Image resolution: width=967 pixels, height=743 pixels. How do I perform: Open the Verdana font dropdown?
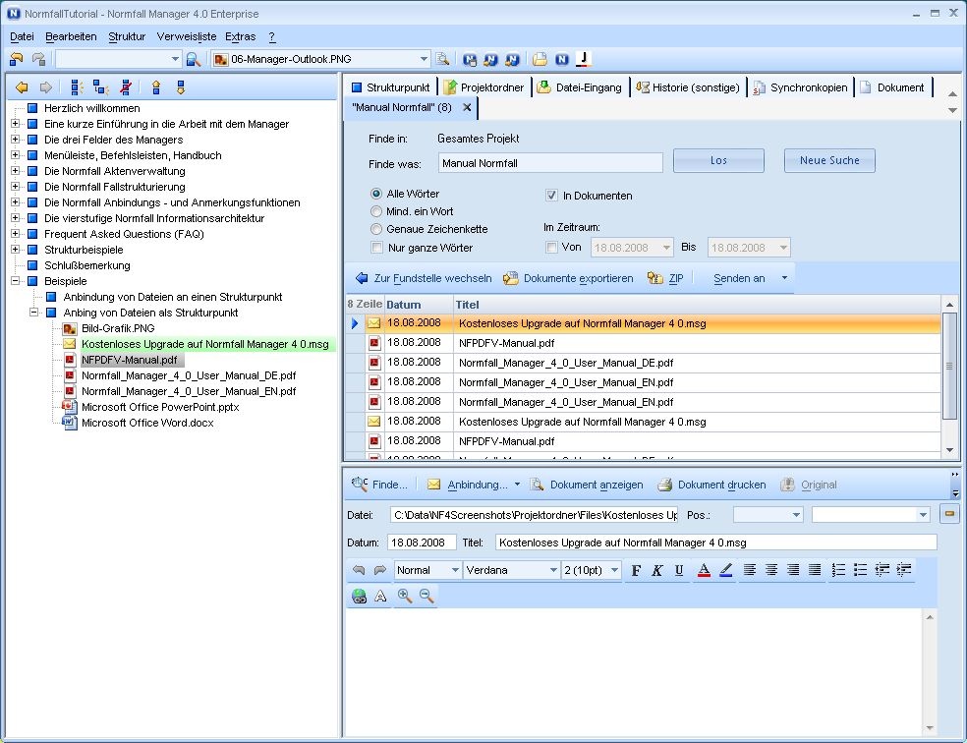pos(553,570)
